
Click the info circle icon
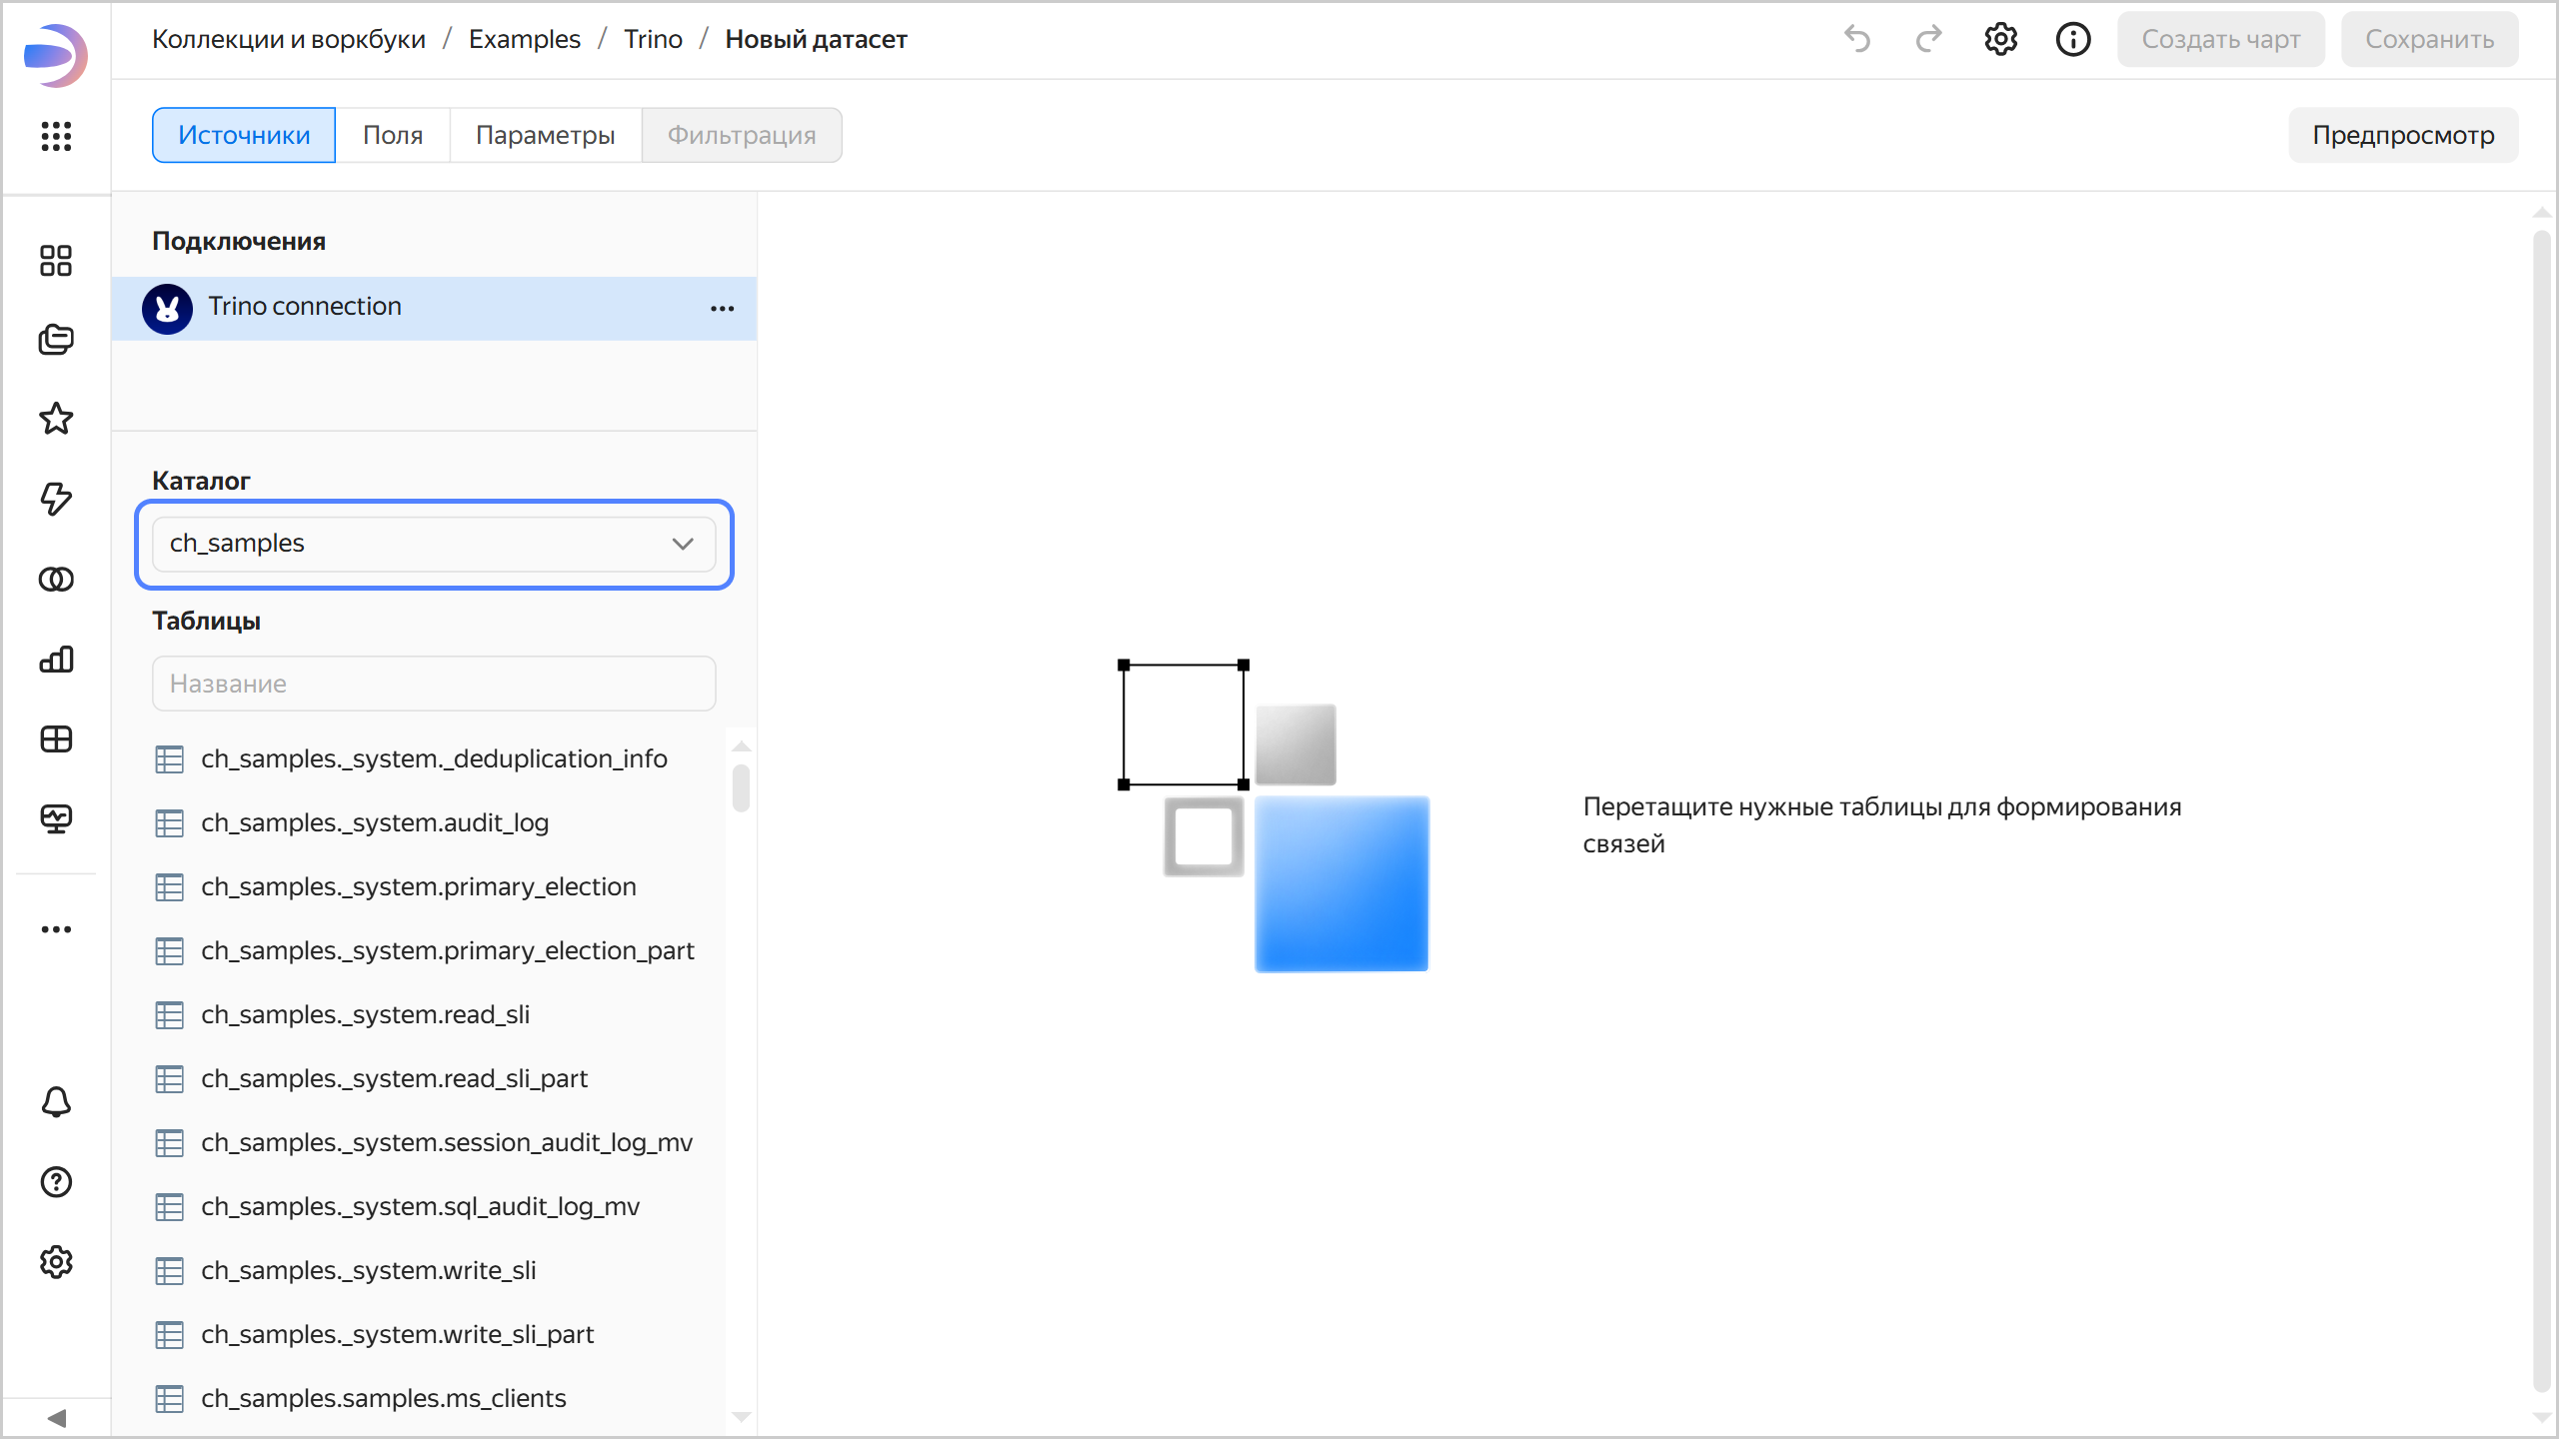[x=2073, y=40]
